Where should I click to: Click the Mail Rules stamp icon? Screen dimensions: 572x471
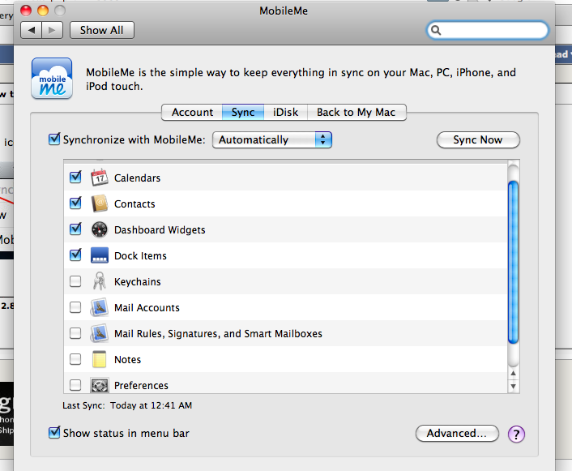tap(99, 333)
